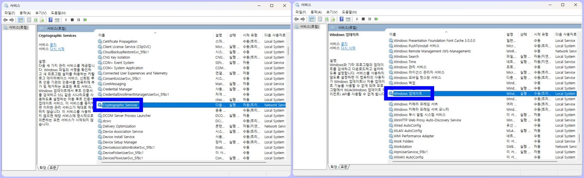Select Connected User Experiences and Telemetry row

(192, 73)
